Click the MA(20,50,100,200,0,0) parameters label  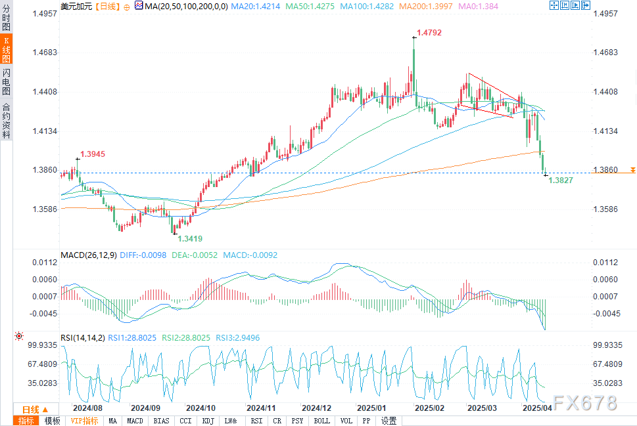(x=186, y=6)
